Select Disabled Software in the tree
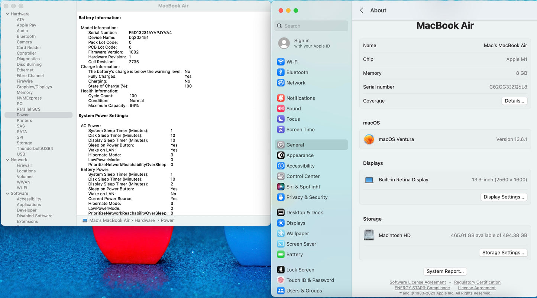Image resolution: width=537 pixels, height=298 pixels. (x=35, y=216)
